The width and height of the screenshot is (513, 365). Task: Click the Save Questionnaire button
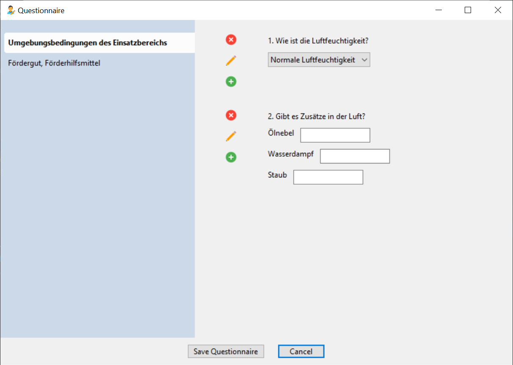[226, 351]
